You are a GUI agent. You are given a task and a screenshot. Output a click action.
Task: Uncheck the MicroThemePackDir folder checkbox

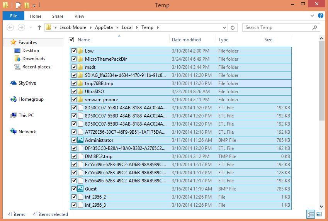tap(74, 59)
